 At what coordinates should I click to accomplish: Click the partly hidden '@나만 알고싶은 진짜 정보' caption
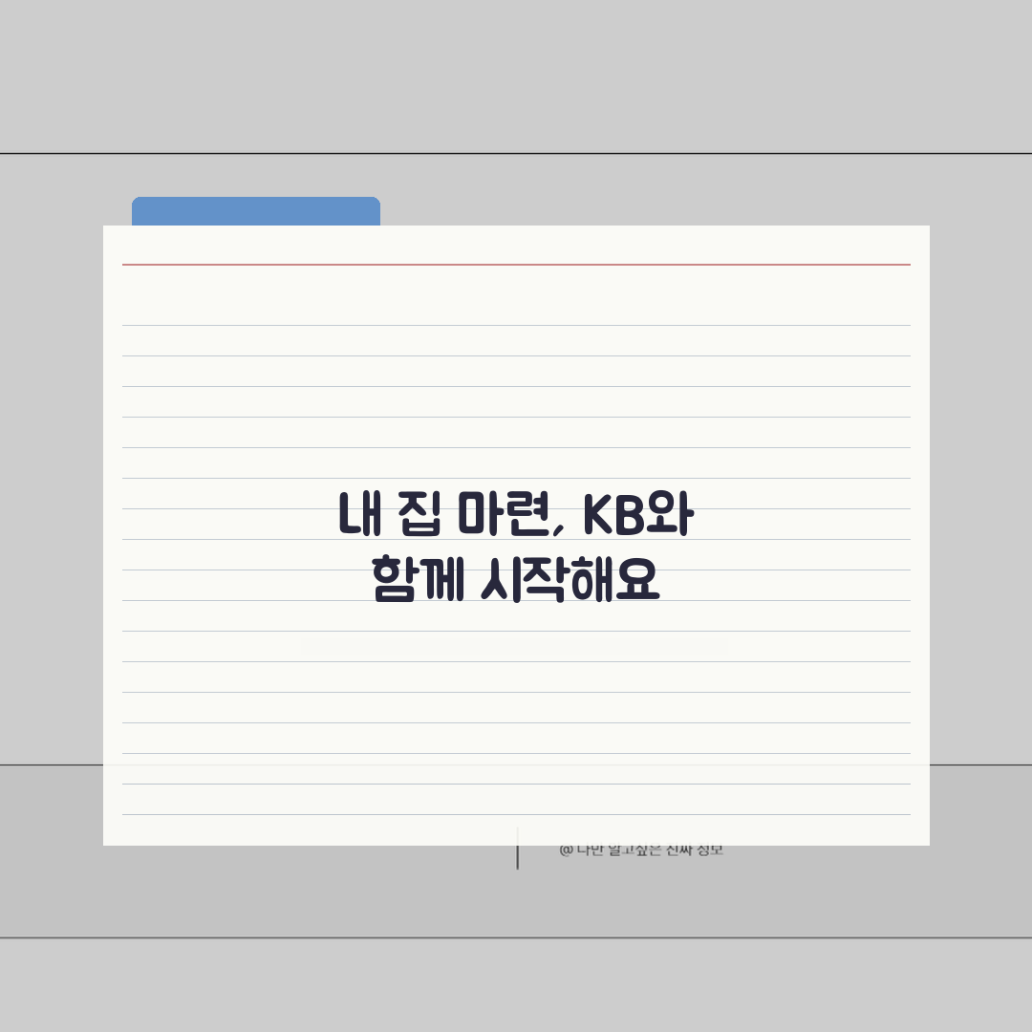(x=641, y=851)
